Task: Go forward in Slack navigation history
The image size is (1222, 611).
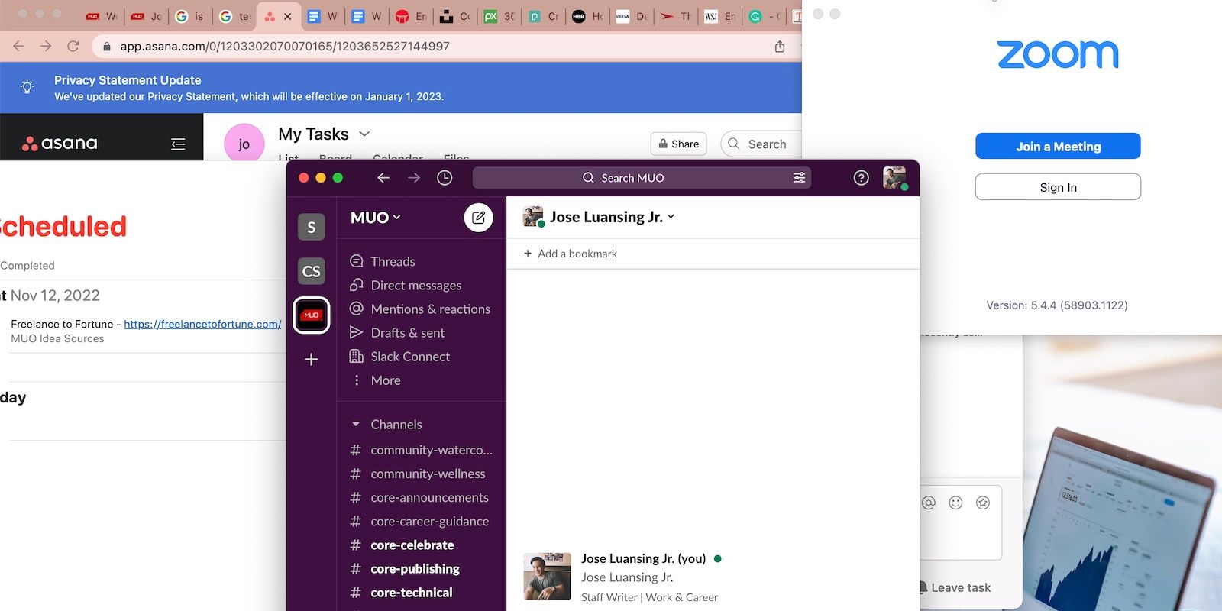Action: [x=414, y=178]
